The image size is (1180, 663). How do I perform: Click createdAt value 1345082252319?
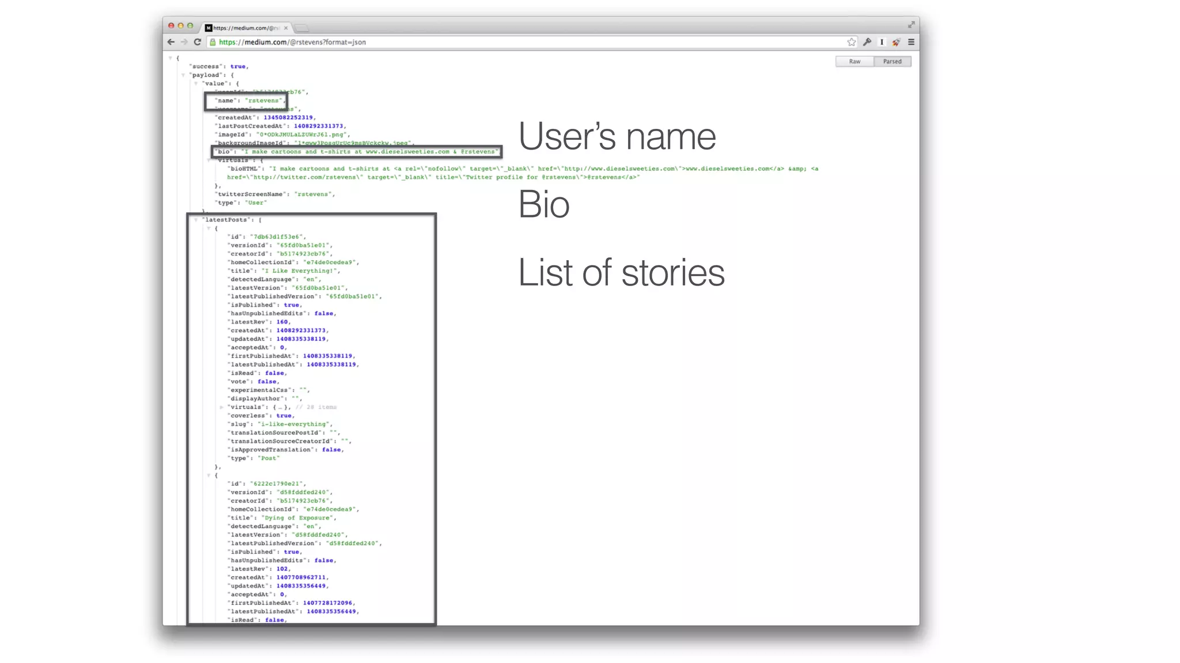[288, 117]
